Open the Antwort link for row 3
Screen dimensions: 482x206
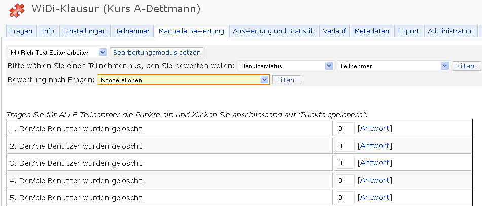coord(375,163)
